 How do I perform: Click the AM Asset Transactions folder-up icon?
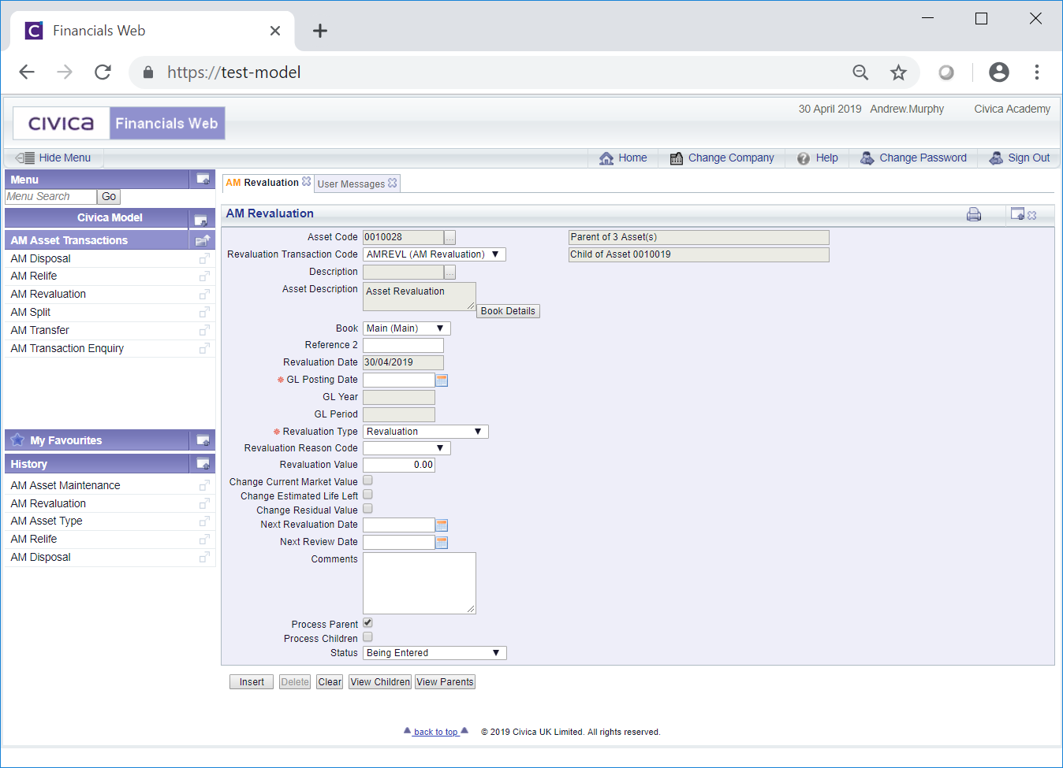(203, 240)
